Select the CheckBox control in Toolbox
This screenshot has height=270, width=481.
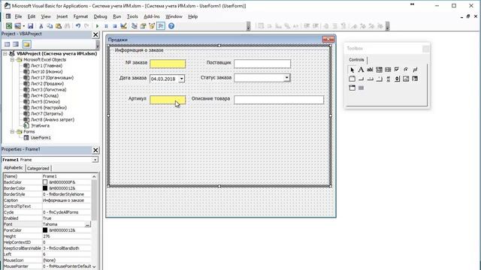397,70
